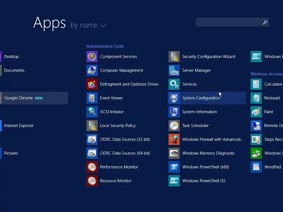Screen dimensions: 283x212
Task: Click the 'Computer Management' label
Action: click(x=122, y=70)
